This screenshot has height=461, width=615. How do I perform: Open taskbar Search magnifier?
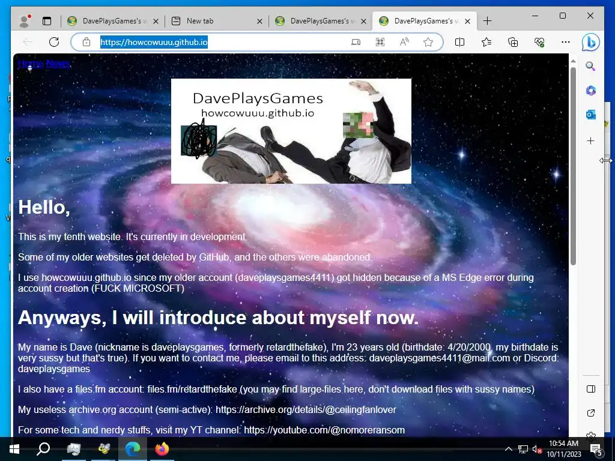[43, 449]
